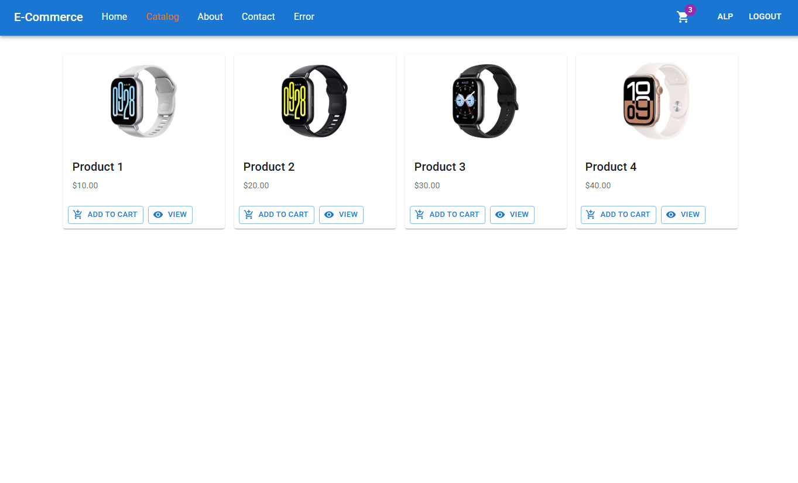This screenshot has width=798, height=483.
Task: Click the rose gold watch image of Product 4
Action: point(657,101)
